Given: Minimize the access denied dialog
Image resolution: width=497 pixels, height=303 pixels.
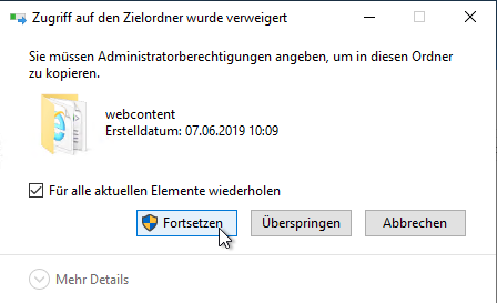Looking at the screenshot, I should 370,18.
